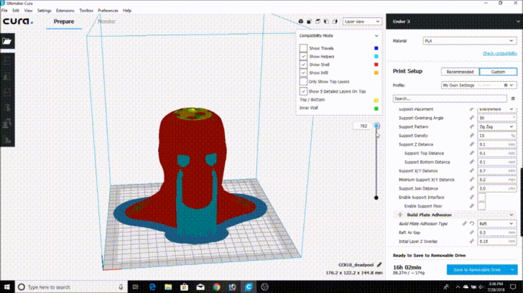This screenshot has width=523, height=293.
Task: Switch to Recommended print setup
Action: pyautogui.click(x=460, y=72)
